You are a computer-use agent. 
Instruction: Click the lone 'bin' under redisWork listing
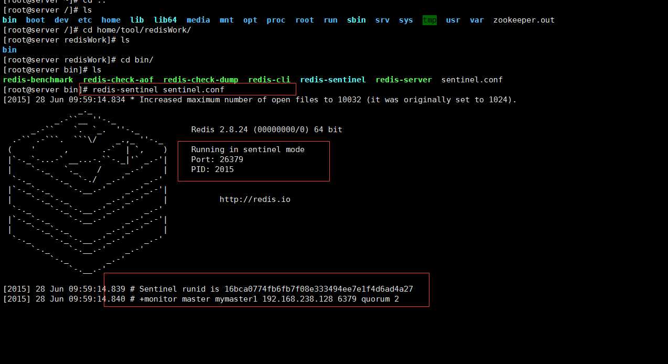point(9,50)
